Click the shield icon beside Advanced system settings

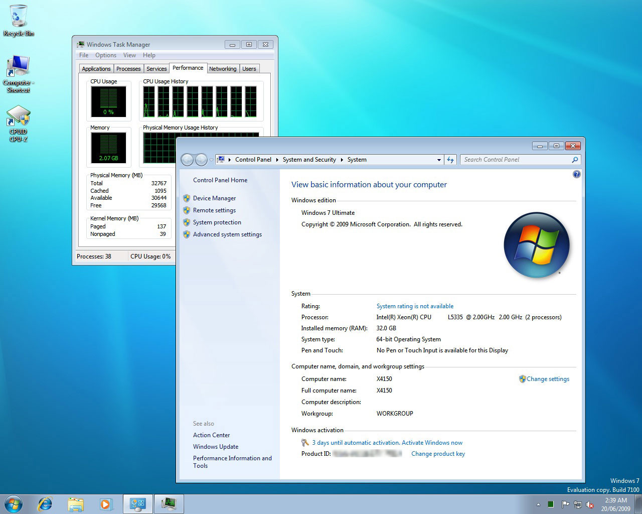pos(187,234)
